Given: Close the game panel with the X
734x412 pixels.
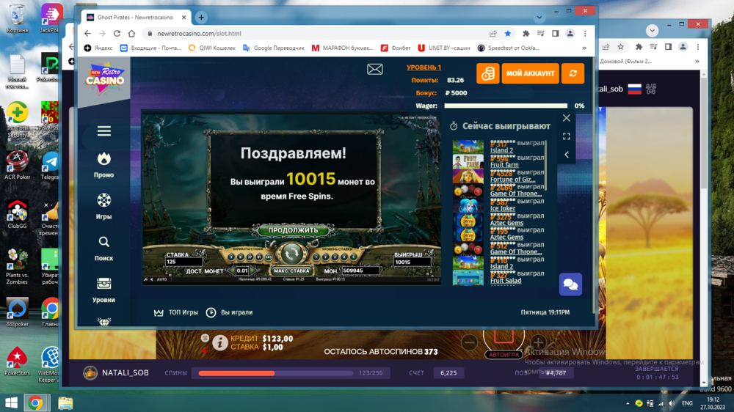Looking at the screenshot, I should (x=566, y=118).
